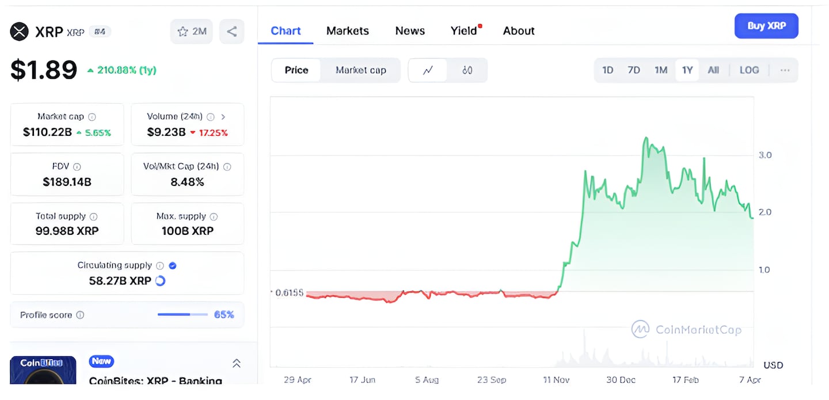Toggle LOG scale on chart

coord(749,70)
